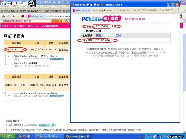Click shipping date 2012/04/24
The image size is (186, 139).
point(103,40)
